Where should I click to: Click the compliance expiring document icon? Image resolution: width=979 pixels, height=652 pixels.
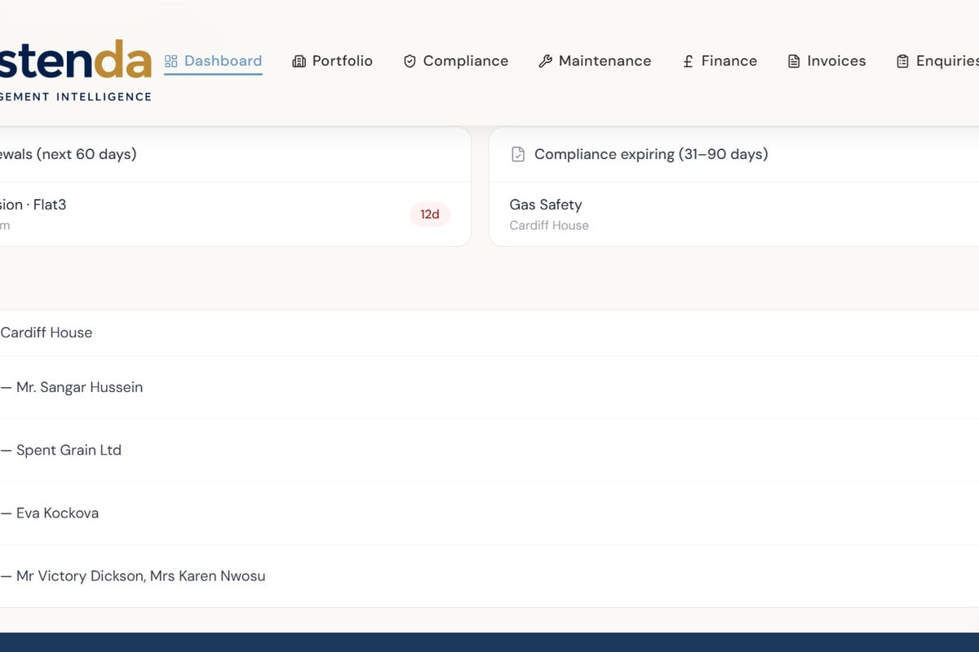click(518, 154)
